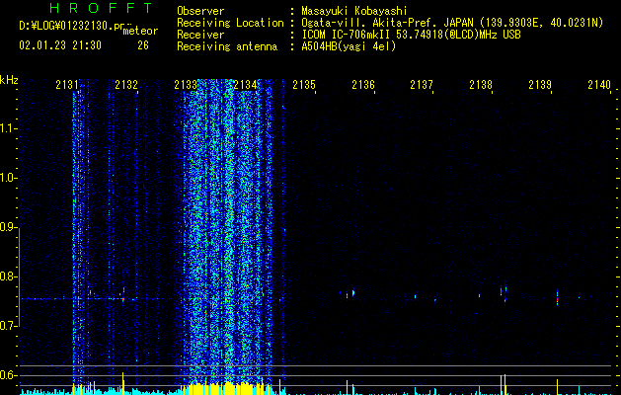
Task: Click the 2137 time marker
Action: tap(422, 85)
